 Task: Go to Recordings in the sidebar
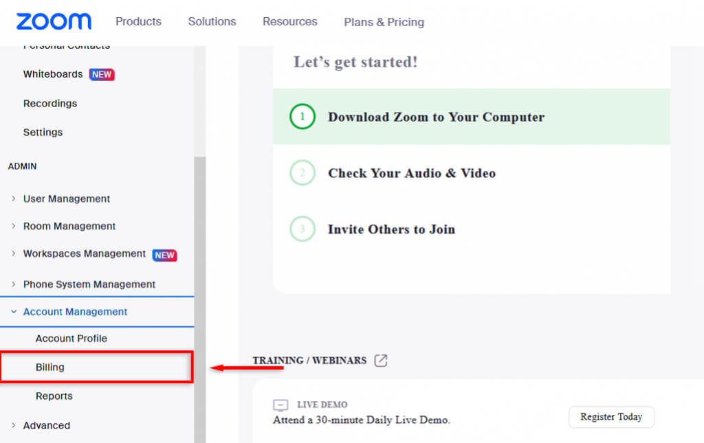[50, 104]
